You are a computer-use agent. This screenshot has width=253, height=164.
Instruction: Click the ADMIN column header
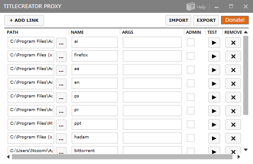(193, 32)
